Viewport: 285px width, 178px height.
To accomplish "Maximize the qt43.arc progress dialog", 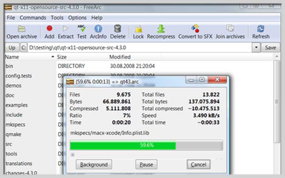I will [x=202, y=80].
